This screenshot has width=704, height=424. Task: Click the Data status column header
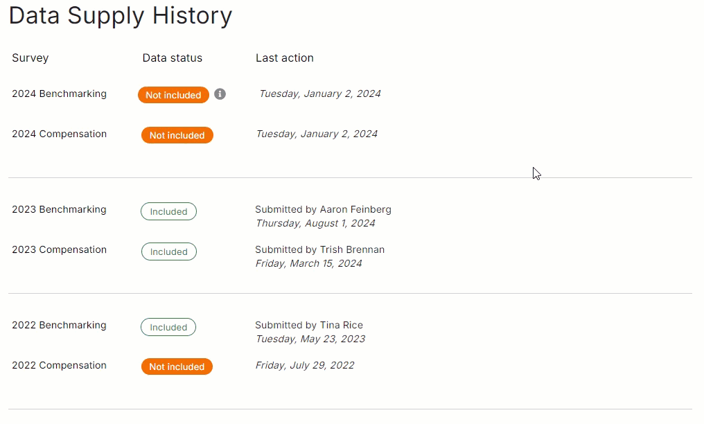(x=173, y=58)
